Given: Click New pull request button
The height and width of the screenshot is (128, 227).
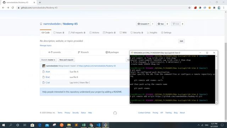Looking at the screenshot, I should [66, 60].
